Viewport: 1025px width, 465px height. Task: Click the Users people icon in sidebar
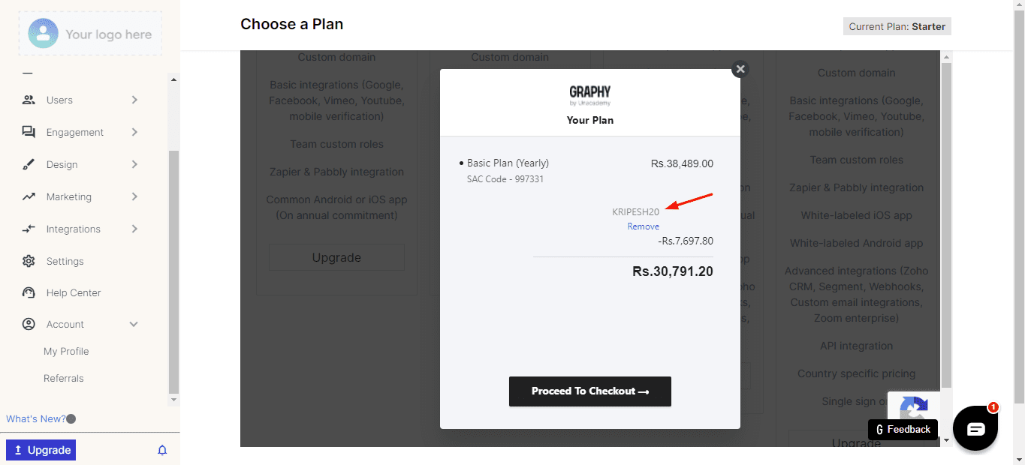(x=29, y=100)
